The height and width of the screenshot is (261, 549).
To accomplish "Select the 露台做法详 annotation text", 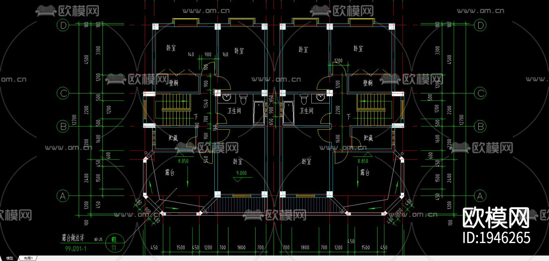I will pyautogui.click(x=73, y=238).
